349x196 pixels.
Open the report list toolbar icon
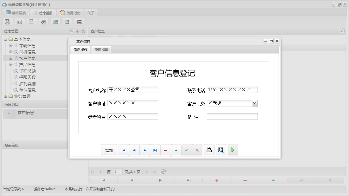[x=20, y=22]
